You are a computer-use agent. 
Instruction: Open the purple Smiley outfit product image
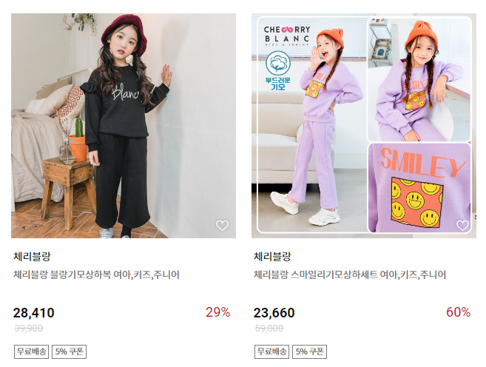click(364, 126)
